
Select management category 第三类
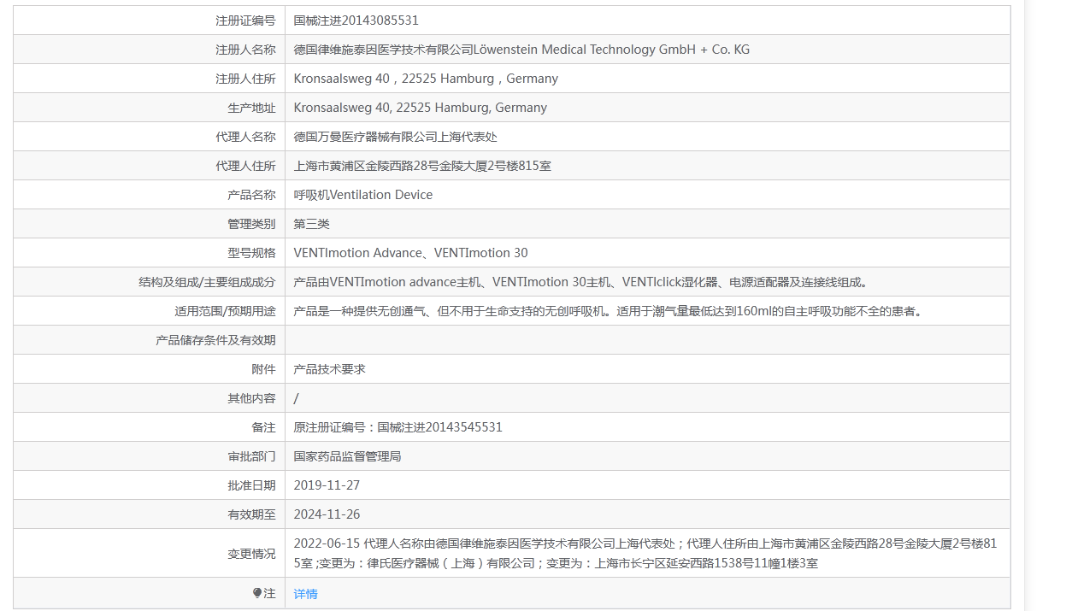(x=311, y=224)
